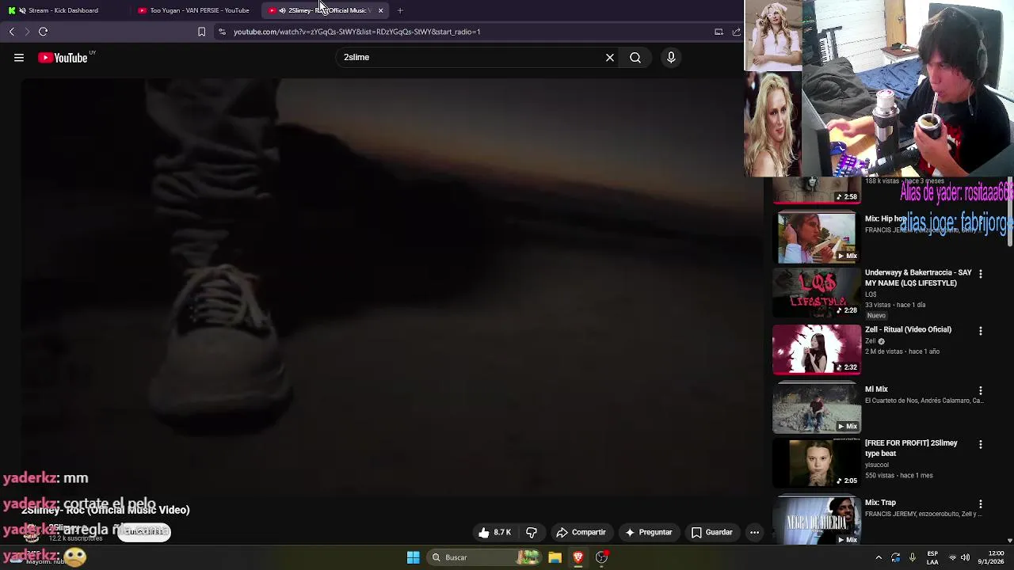
Task: Open the volume speaker tray icon
Action: [x=965, y=557]
